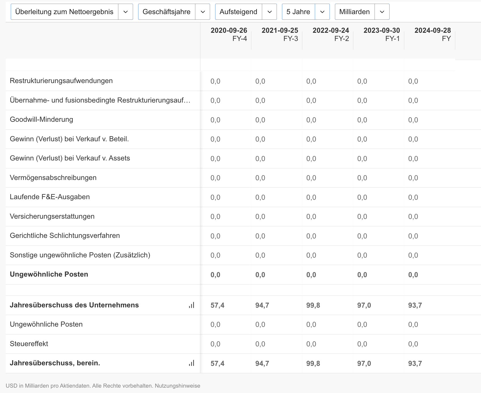Select the 2022-09-24 FY-2 column header

(x=331, y=34)
